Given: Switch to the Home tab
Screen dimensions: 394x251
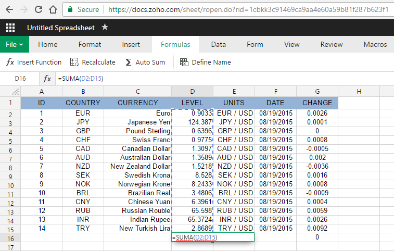Looking at the screenshot, I should [x=48, y=44].
